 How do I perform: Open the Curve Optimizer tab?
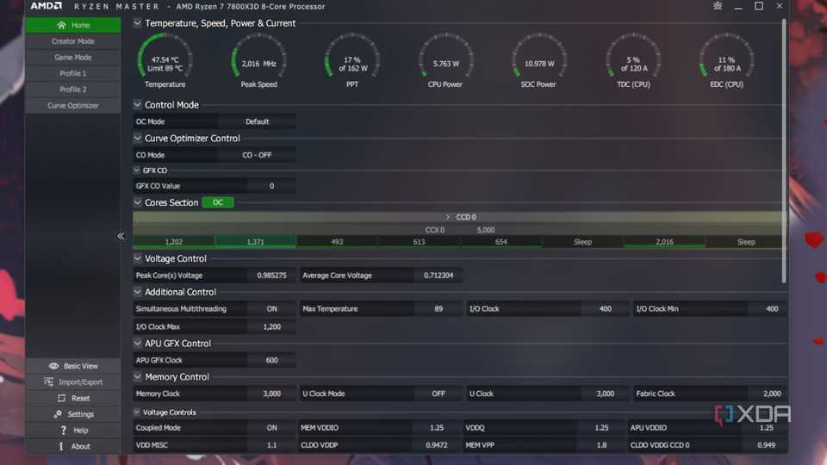click(x=73, y=106)
